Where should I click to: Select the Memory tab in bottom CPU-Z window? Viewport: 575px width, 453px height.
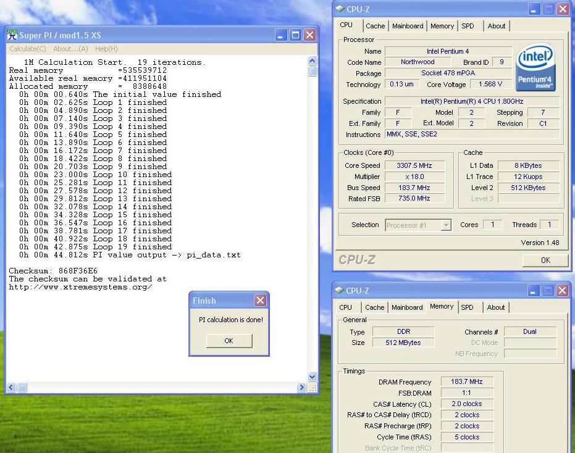tap(442, 306)
